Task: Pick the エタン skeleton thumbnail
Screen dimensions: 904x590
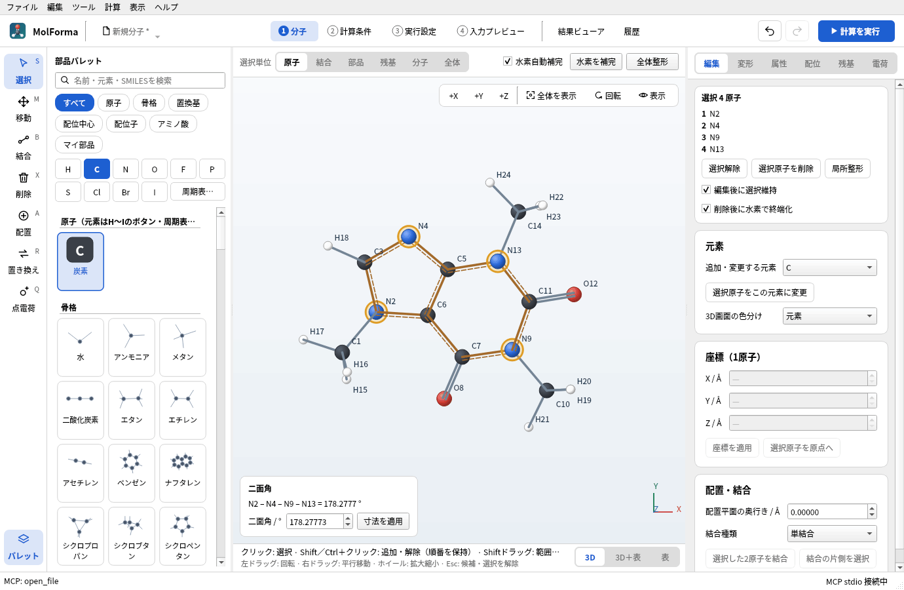Action: [132, 410]
